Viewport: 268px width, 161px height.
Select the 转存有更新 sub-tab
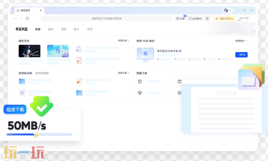pyautogui.click(x=42, y=73)
